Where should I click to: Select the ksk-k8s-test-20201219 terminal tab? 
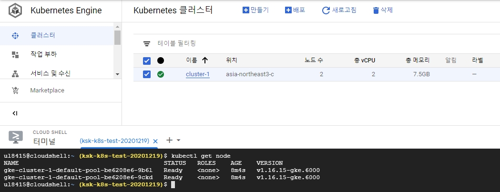click(115, 141)
